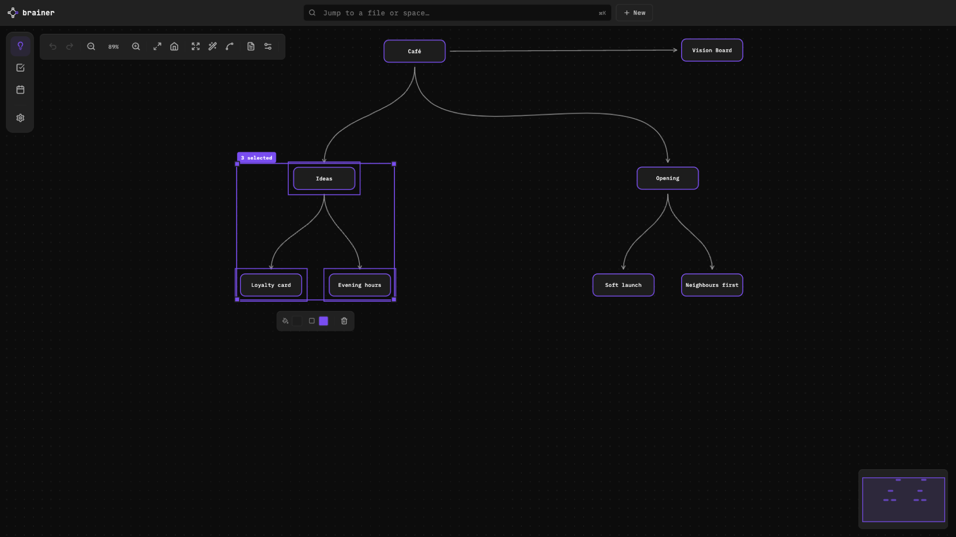The image size is (956, 537).
Task: Select the Opening node
Action: click(667, 178)
